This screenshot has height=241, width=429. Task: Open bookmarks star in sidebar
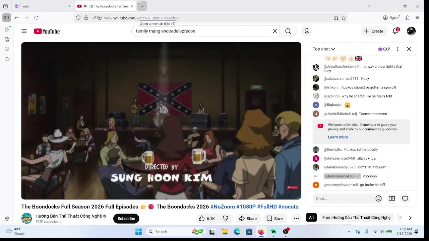click(7, 59)
